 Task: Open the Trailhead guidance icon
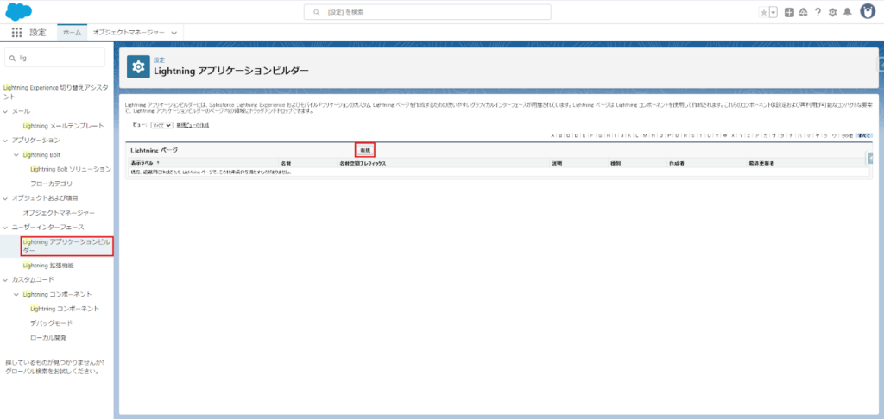pos(804,12)
